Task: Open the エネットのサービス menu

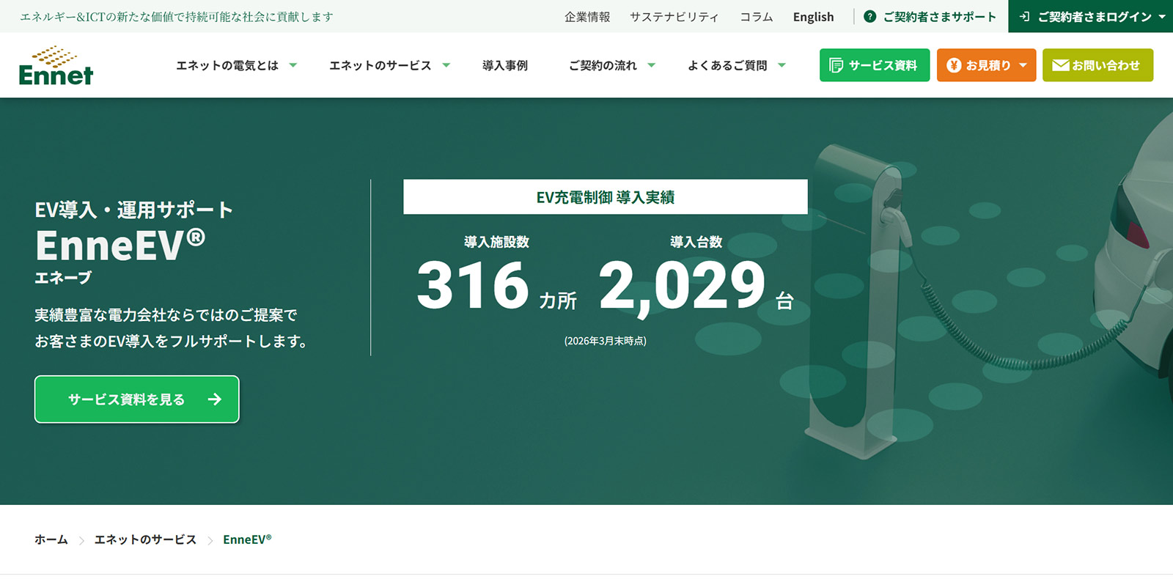Action: coord(380,65)
